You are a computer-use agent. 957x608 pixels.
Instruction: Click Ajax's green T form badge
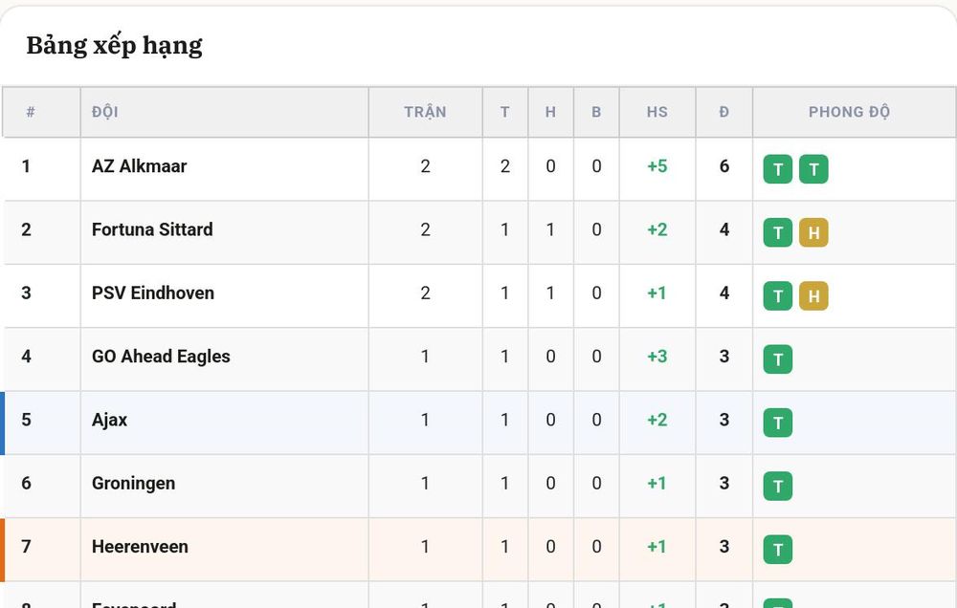point(777,423)
